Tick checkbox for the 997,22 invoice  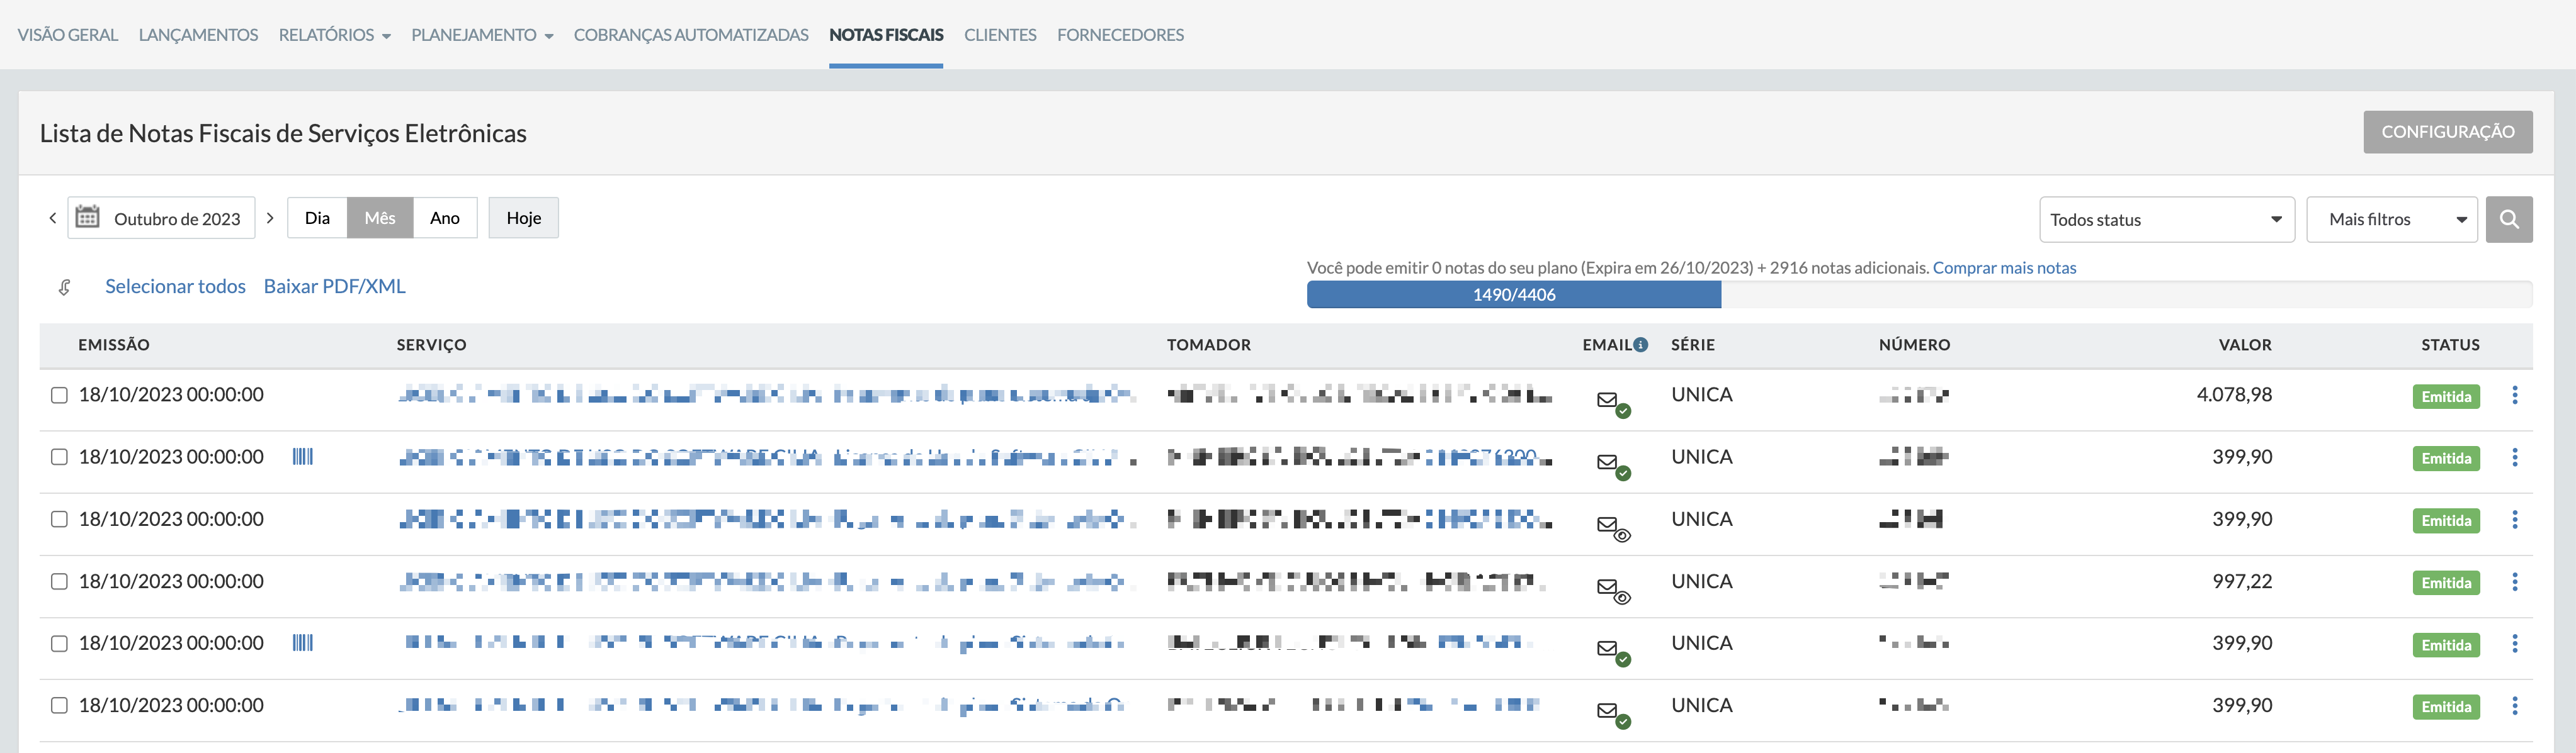click(x=59, y=581)
